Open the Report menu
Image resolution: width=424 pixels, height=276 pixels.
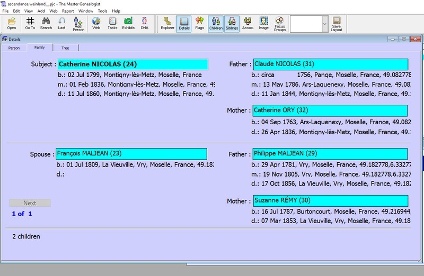pyautogui.click(x=68, y=11)
